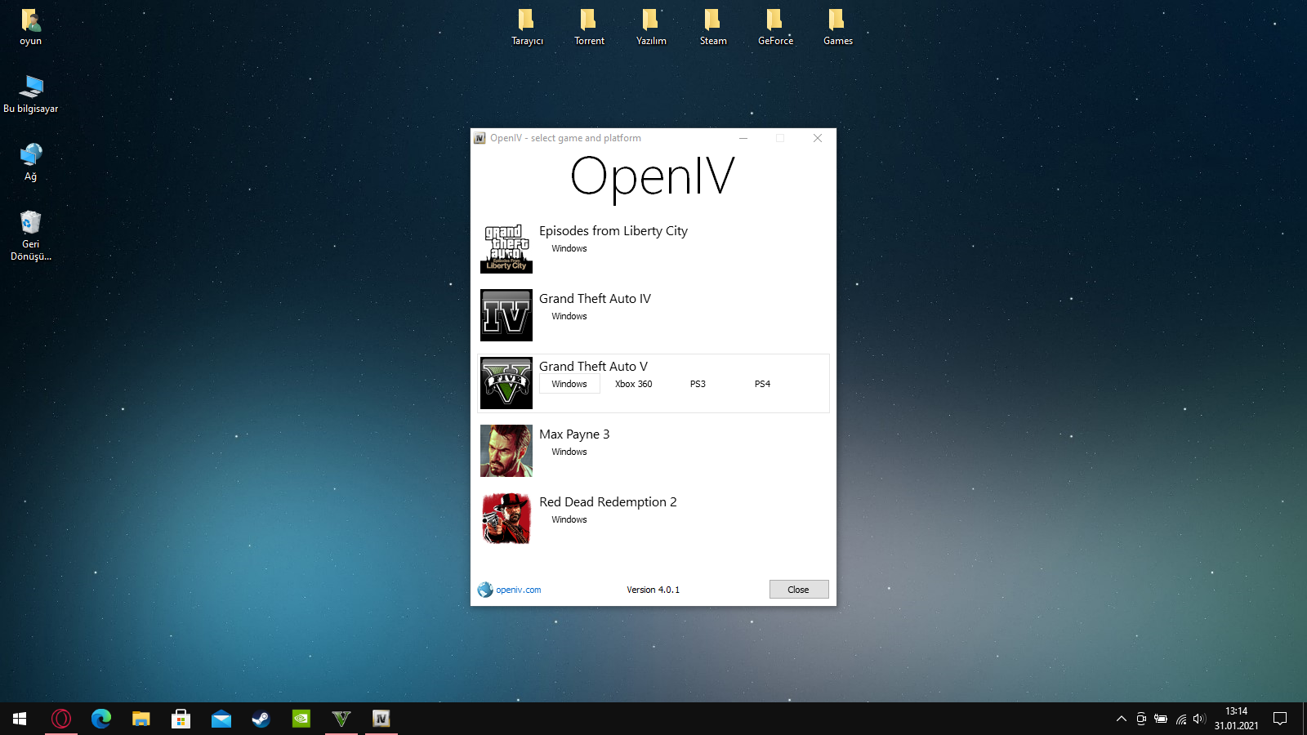Image resolution: width=1307 pixels, height=735 pixels.
Task: Open the oyun user folder on desktop
Action: pos(31,28)
